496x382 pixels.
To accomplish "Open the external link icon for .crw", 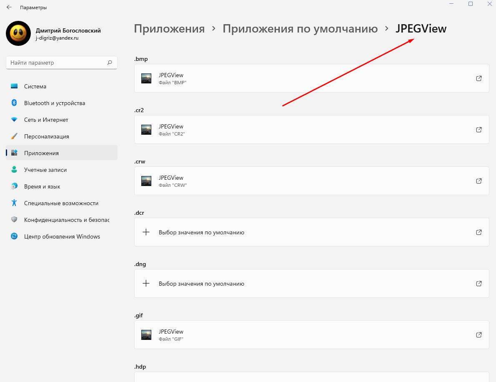I will pyautogui.click(x=479, y=181).
